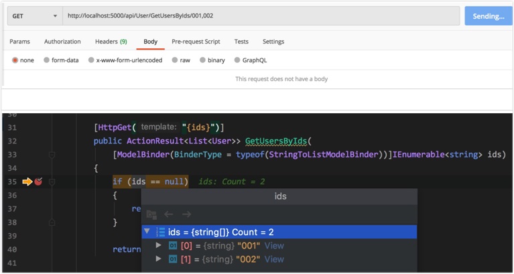Click the HttpGet attribute on line 31
The image size is (514, 274).
pyautogui.click(x=115, y=127)
